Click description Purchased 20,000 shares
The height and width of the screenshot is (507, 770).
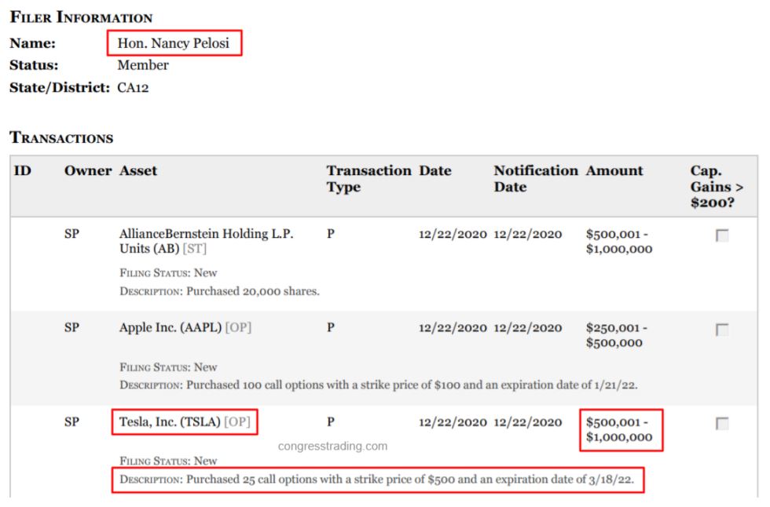click(219, 291)
